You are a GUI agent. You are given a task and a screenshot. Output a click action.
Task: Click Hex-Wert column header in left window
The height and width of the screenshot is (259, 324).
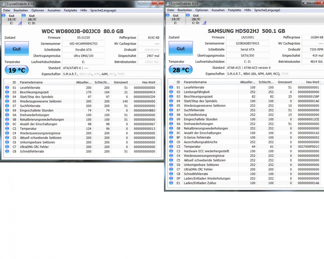click(x=143, y=82)
